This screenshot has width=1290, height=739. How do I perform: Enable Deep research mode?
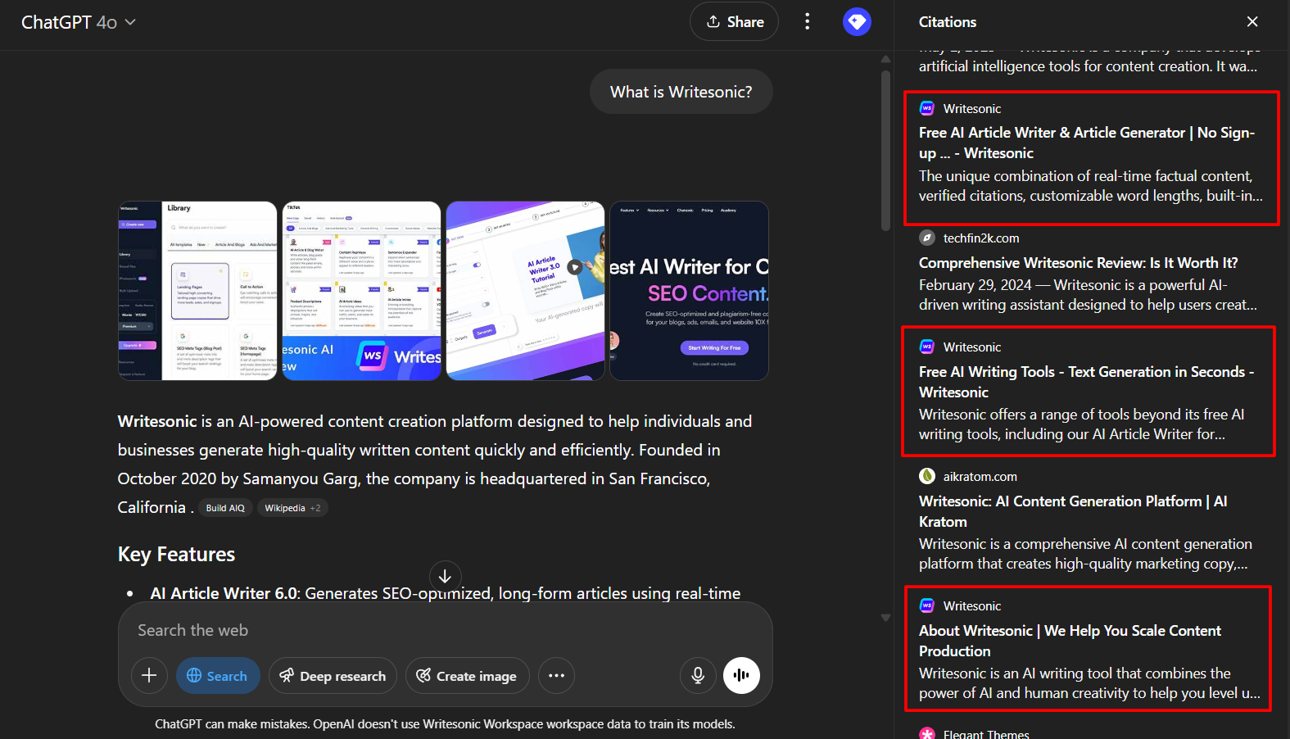coord(333,676)
